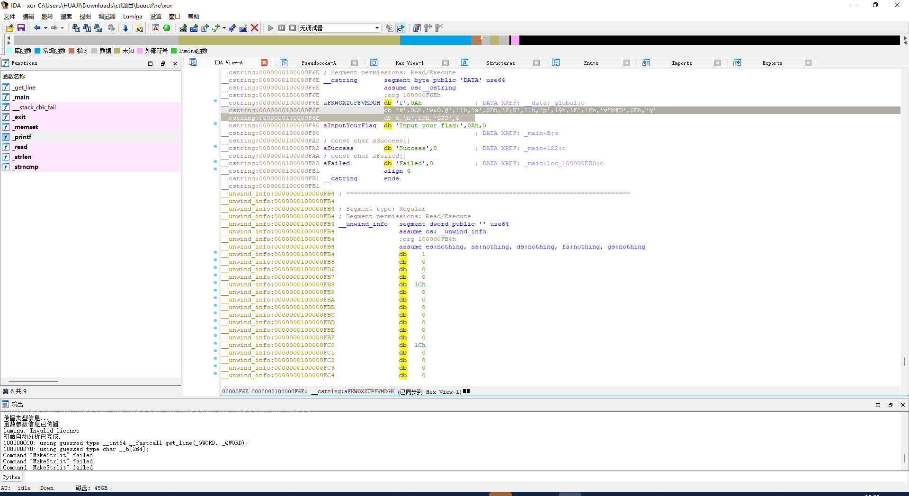Open the 跳转 menu

coord(47,17)
